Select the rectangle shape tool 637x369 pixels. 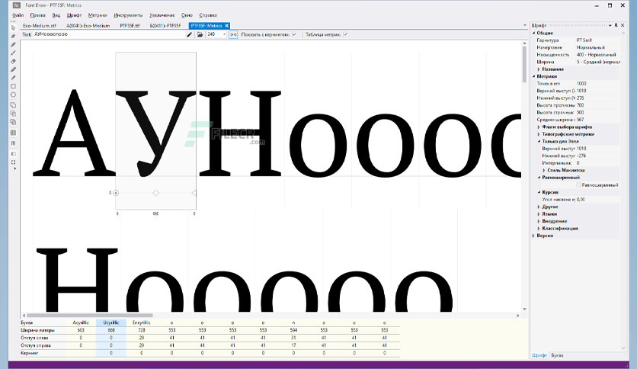[14, 87]
